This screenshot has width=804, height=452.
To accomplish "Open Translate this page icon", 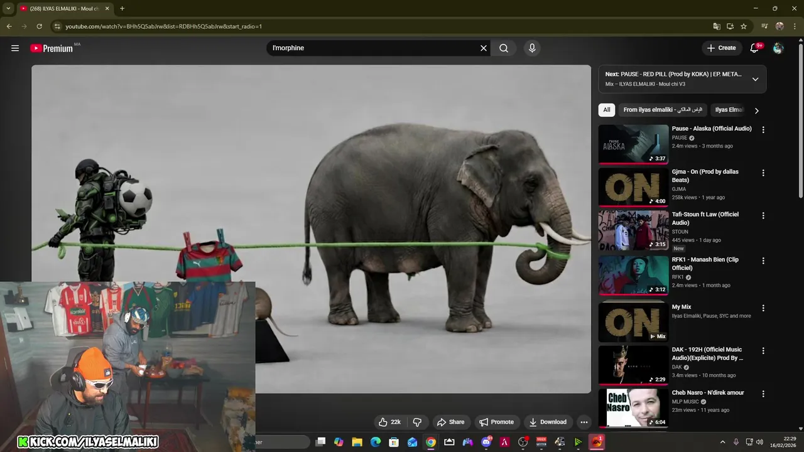I will click(717, 26).
